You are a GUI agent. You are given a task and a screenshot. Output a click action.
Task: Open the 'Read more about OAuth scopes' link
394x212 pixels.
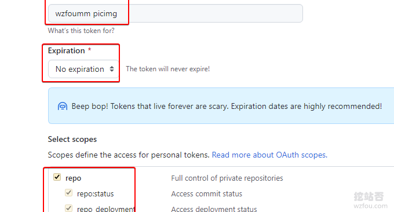pyautogui.click(x=269, y=155)
